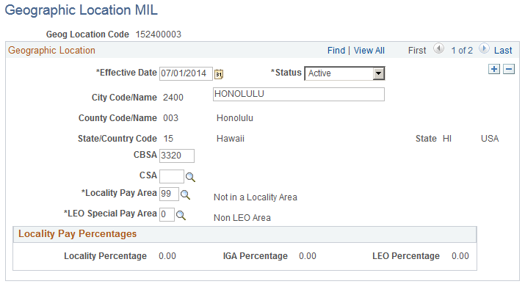Click the IGA Percentage value 0.00

pyautogui.click(x=308, y=256)
